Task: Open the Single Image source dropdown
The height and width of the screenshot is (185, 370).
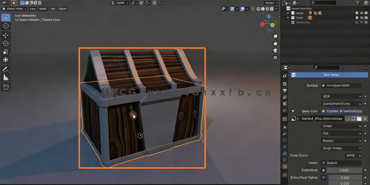Action: pos(341,148)
